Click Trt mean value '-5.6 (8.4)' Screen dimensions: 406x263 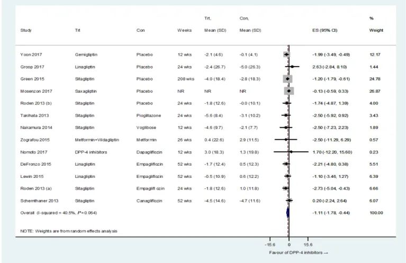214,115
